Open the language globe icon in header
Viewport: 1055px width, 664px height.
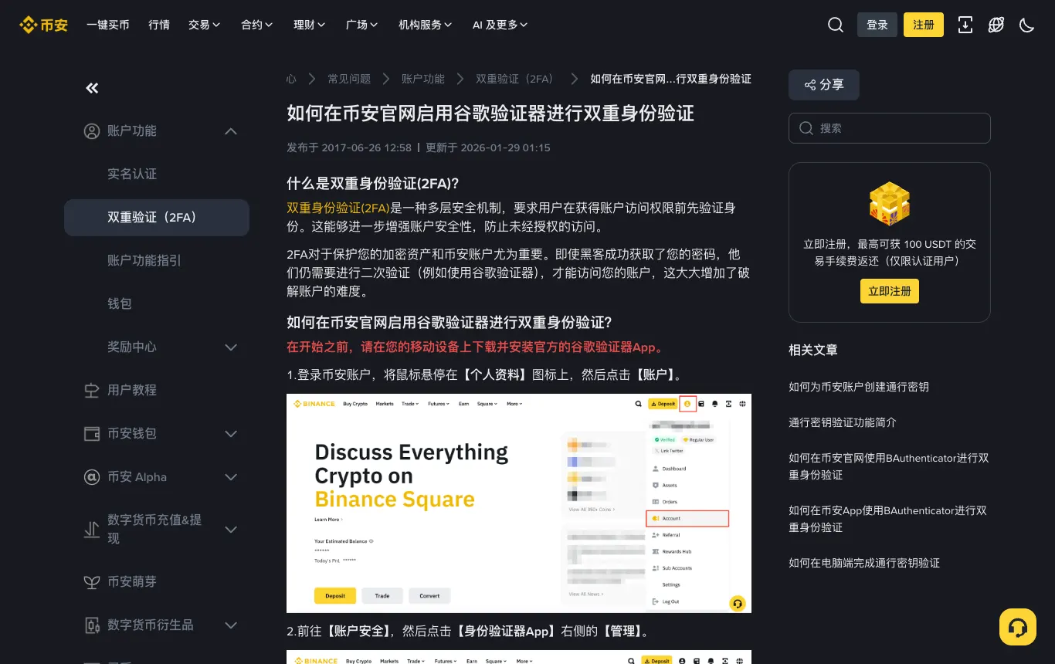point(996,25)
